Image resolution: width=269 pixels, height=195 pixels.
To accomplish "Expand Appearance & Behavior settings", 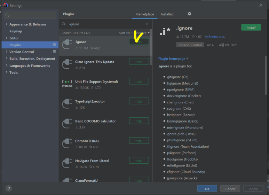I will (x=7, y=24).
